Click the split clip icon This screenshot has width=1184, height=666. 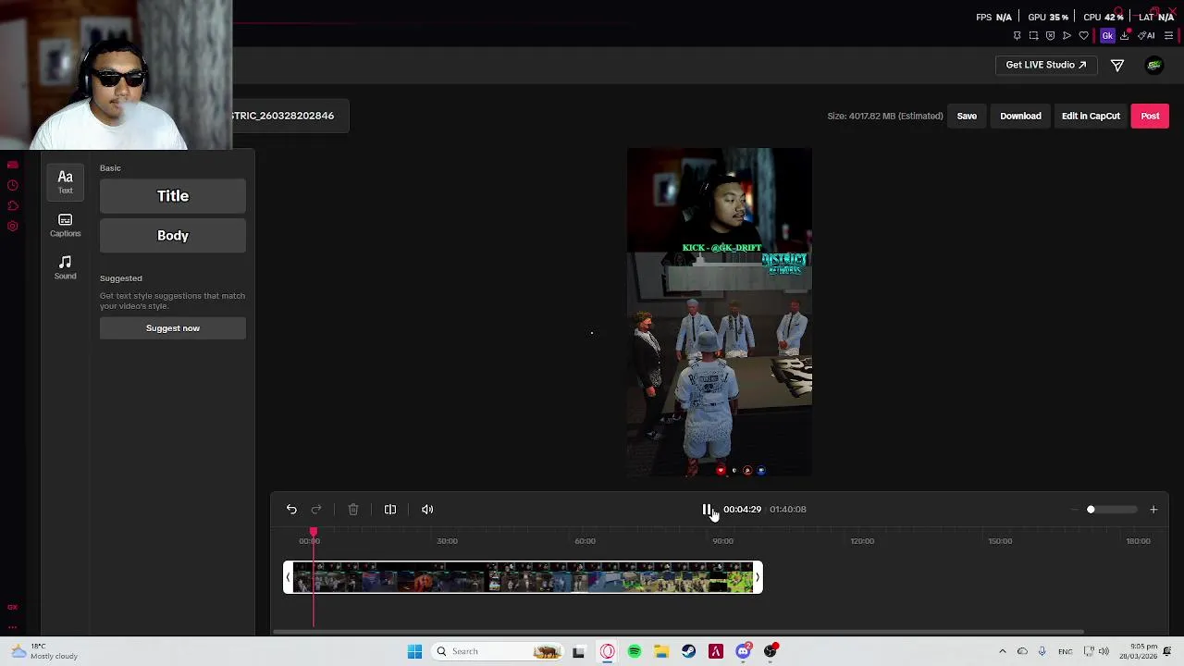(390, 510)
